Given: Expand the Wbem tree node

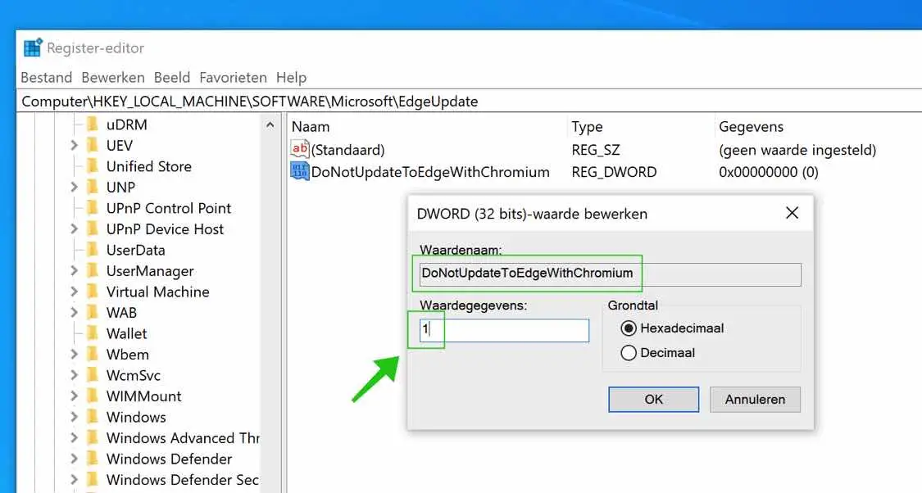Looking at the screenshot, I should (x=74, y=354).
